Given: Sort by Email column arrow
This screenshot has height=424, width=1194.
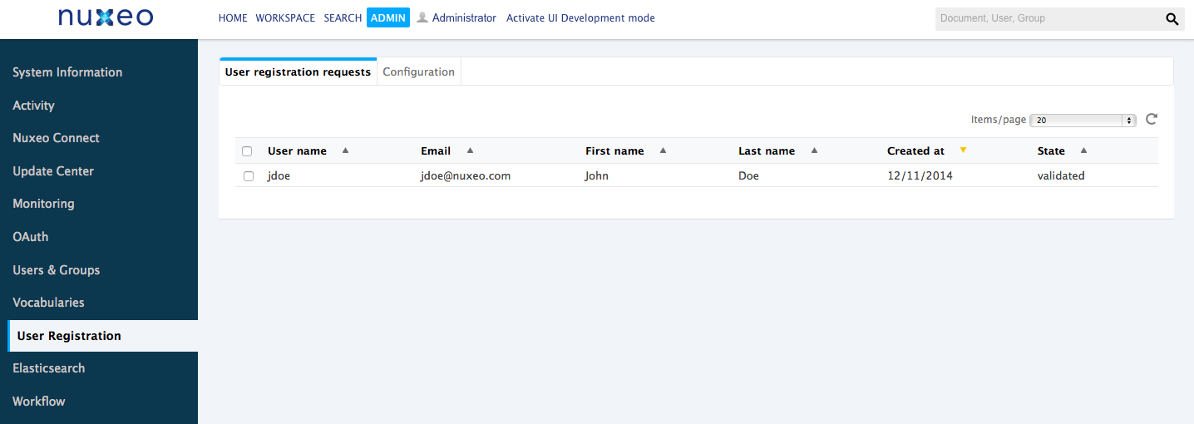Looking at the screenshot, I should tap(470, 150).
